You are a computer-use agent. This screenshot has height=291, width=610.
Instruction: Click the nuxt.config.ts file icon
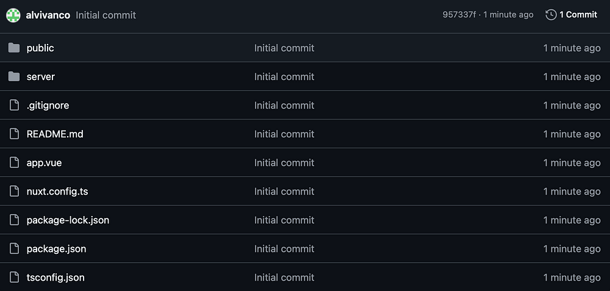pyautogui.click(x=14, y=191)
